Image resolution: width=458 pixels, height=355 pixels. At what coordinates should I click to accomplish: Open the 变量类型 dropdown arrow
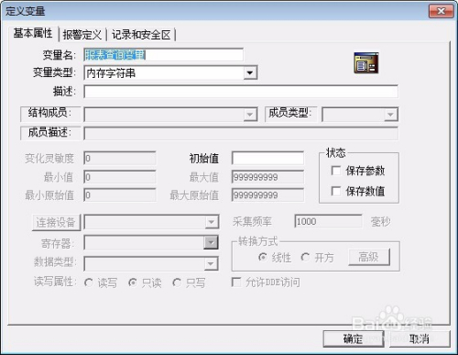click(250, 73)
